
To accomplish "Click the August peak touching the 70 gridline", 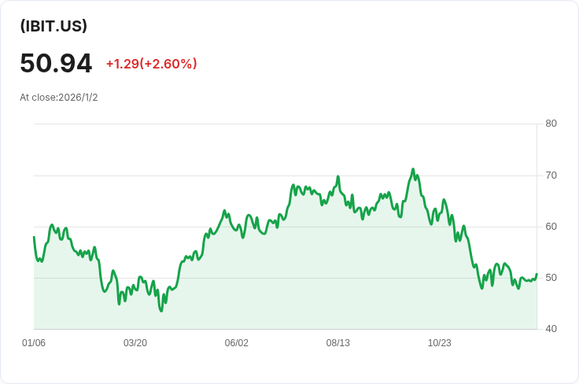I will (x=337, y=176).
